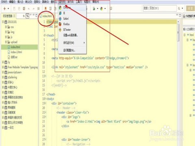Screen dimensions: 195x146
Task: Toggle Link with Editor in the project manager
Action: (28, 16)
